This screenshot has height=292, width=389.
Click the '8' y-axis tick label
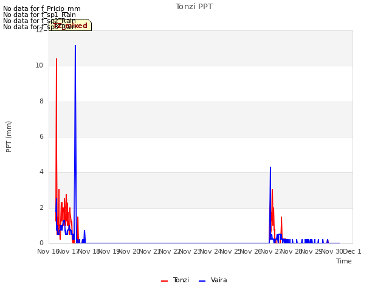[41, 101]
